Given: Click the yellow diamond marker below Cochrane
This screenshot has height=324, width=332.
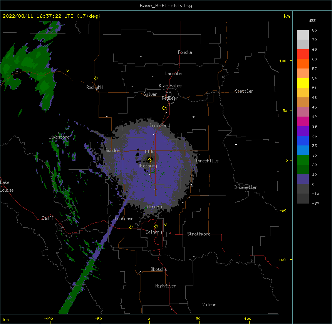Looking at the screenshot, I should coord(131,227).
